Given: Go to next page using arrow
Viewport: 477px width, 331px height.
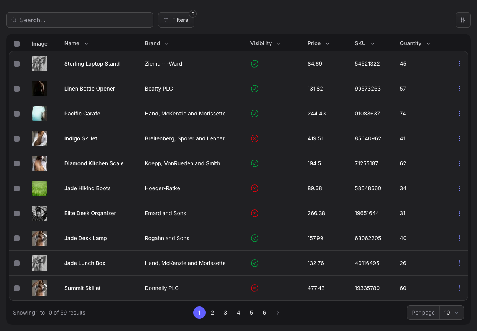Looking at the screenshot, I should 278,313.
